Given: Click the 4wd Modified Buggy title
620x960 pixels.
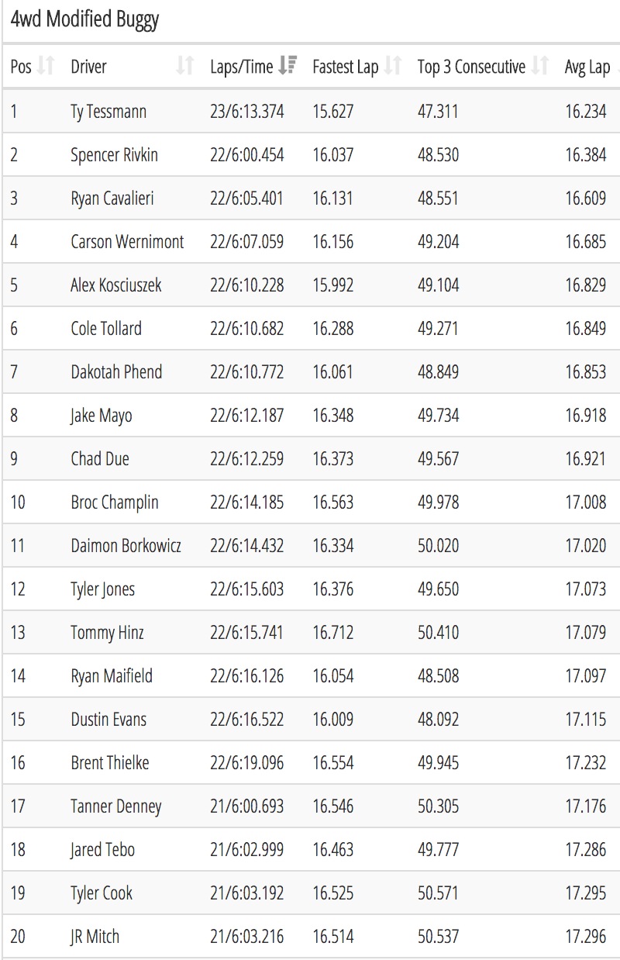Looking at the screenshot, I should click(x=84, y=20).
